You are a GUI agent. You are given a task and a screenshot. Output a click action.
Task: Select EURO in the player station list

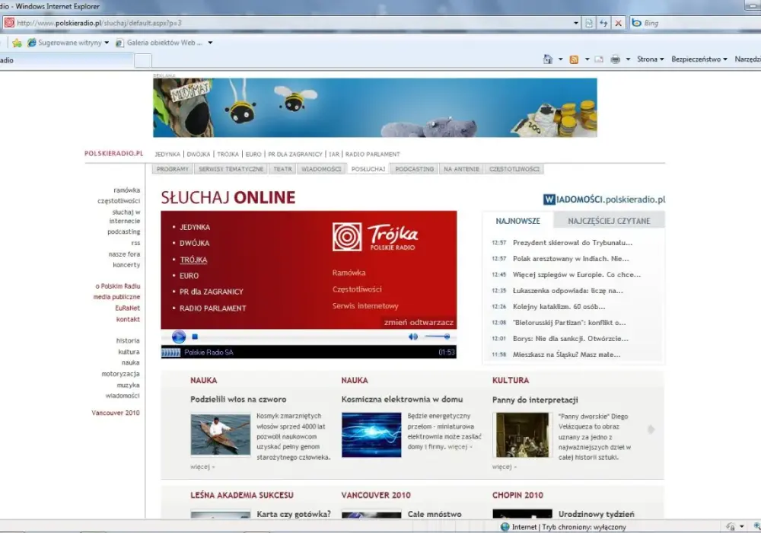189,276
